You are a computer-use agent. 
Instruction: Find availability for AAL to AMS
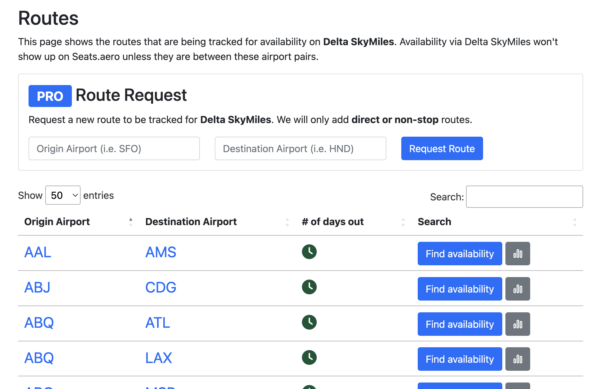point(460,254)
